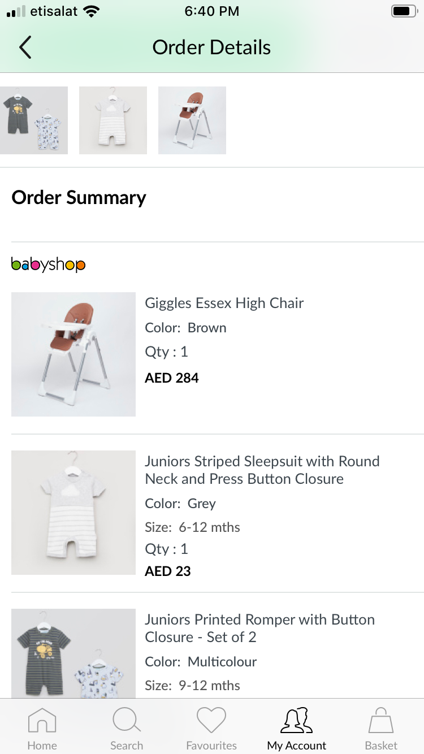
Task: Tap the Juniors Striped Sleepsuit title
Action: [262, 470]
